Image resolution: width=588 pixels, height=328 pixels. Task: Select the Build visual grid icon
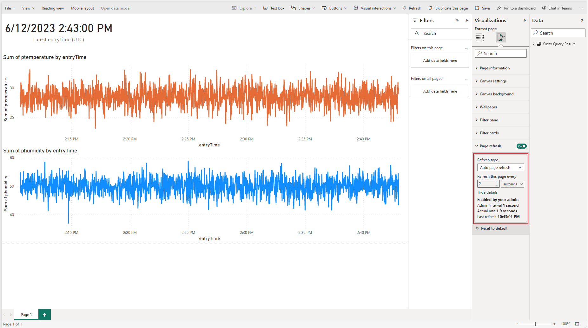coord(480,38)
